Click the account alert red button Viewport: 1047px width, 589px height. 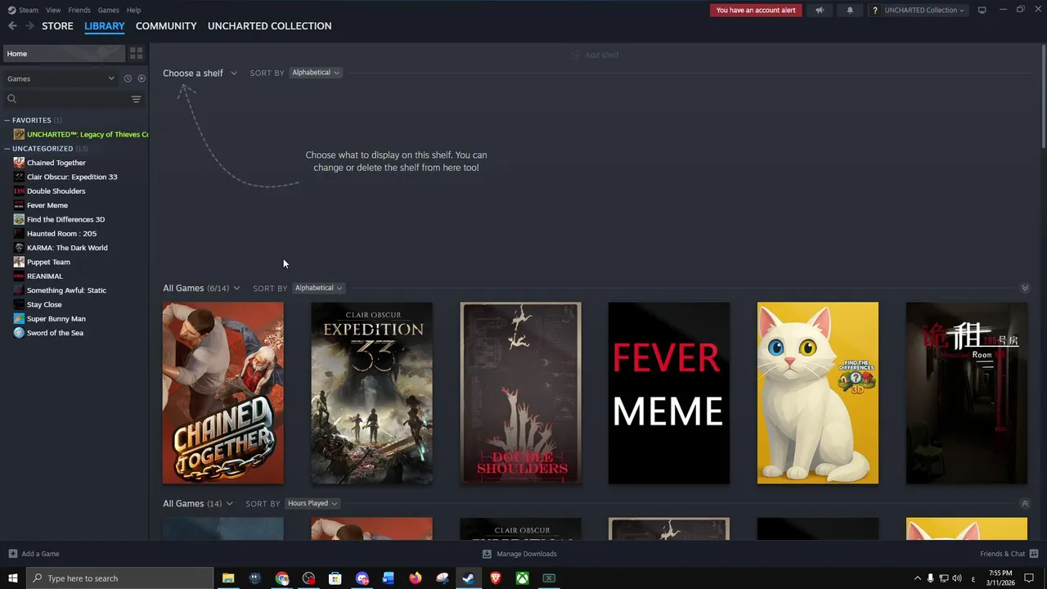[x=756, y=10]
